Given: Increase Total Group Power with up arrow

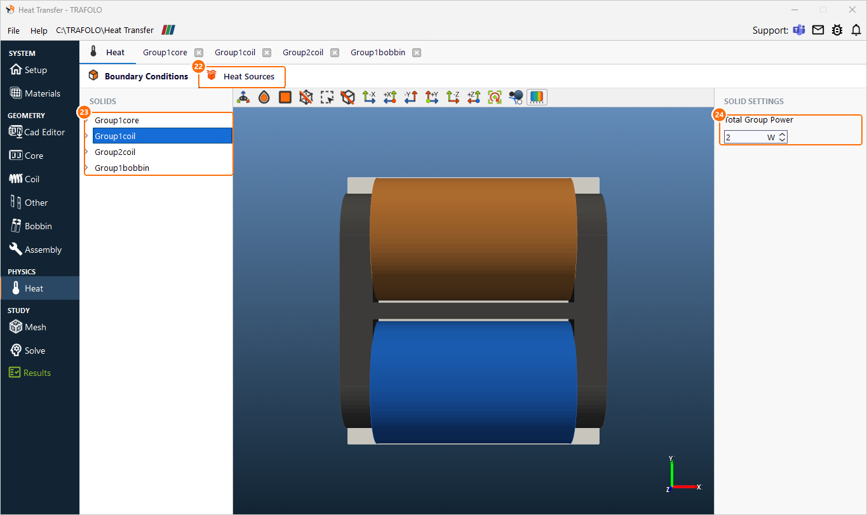Looking at the screenshot, I should (x=783, y=135).
